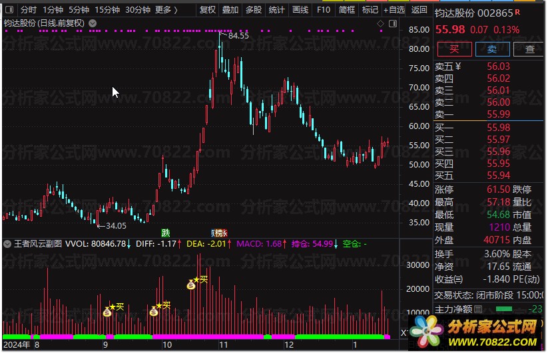Viewport: 548px width, 353px height.
Task: Open F10 company info
Action: pos(324,10)
